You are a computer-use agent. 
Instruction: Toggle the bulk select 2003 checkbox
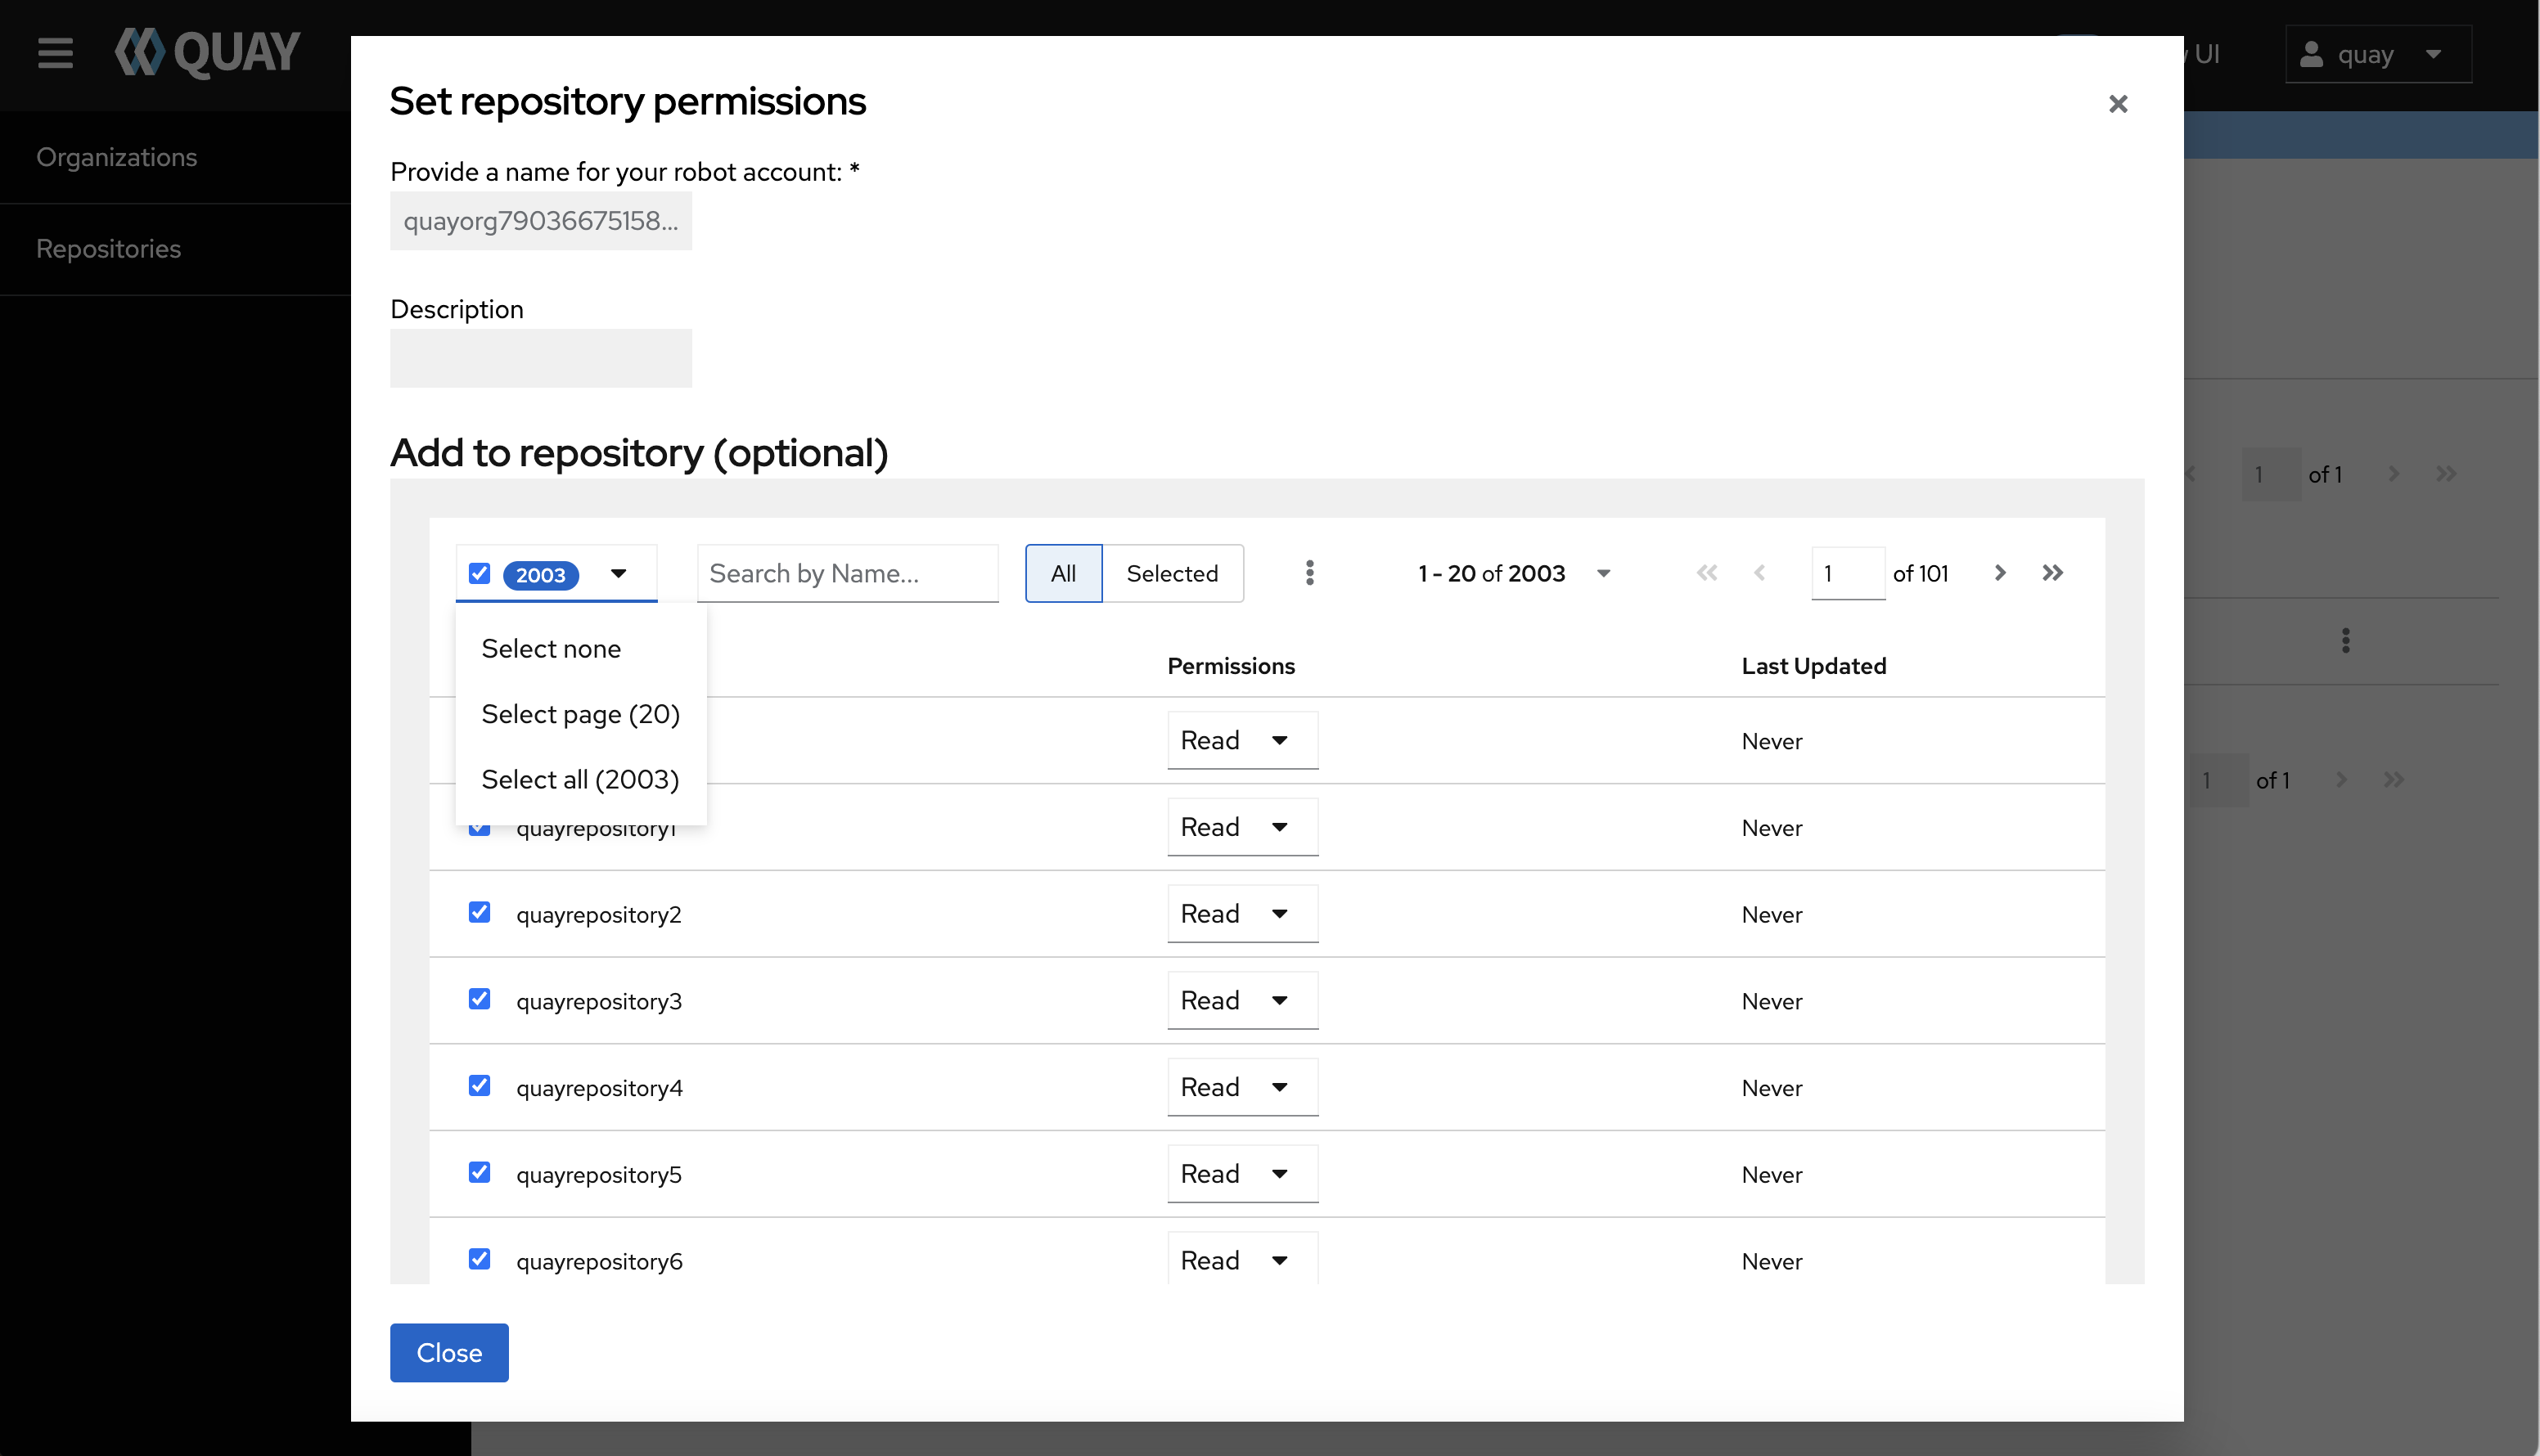(480, 573)
